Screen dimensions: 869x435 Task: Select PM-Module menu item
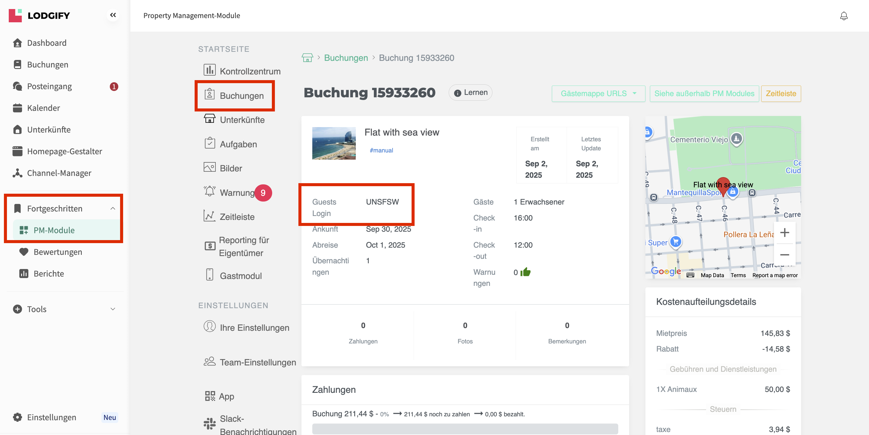tap(54, 230)
